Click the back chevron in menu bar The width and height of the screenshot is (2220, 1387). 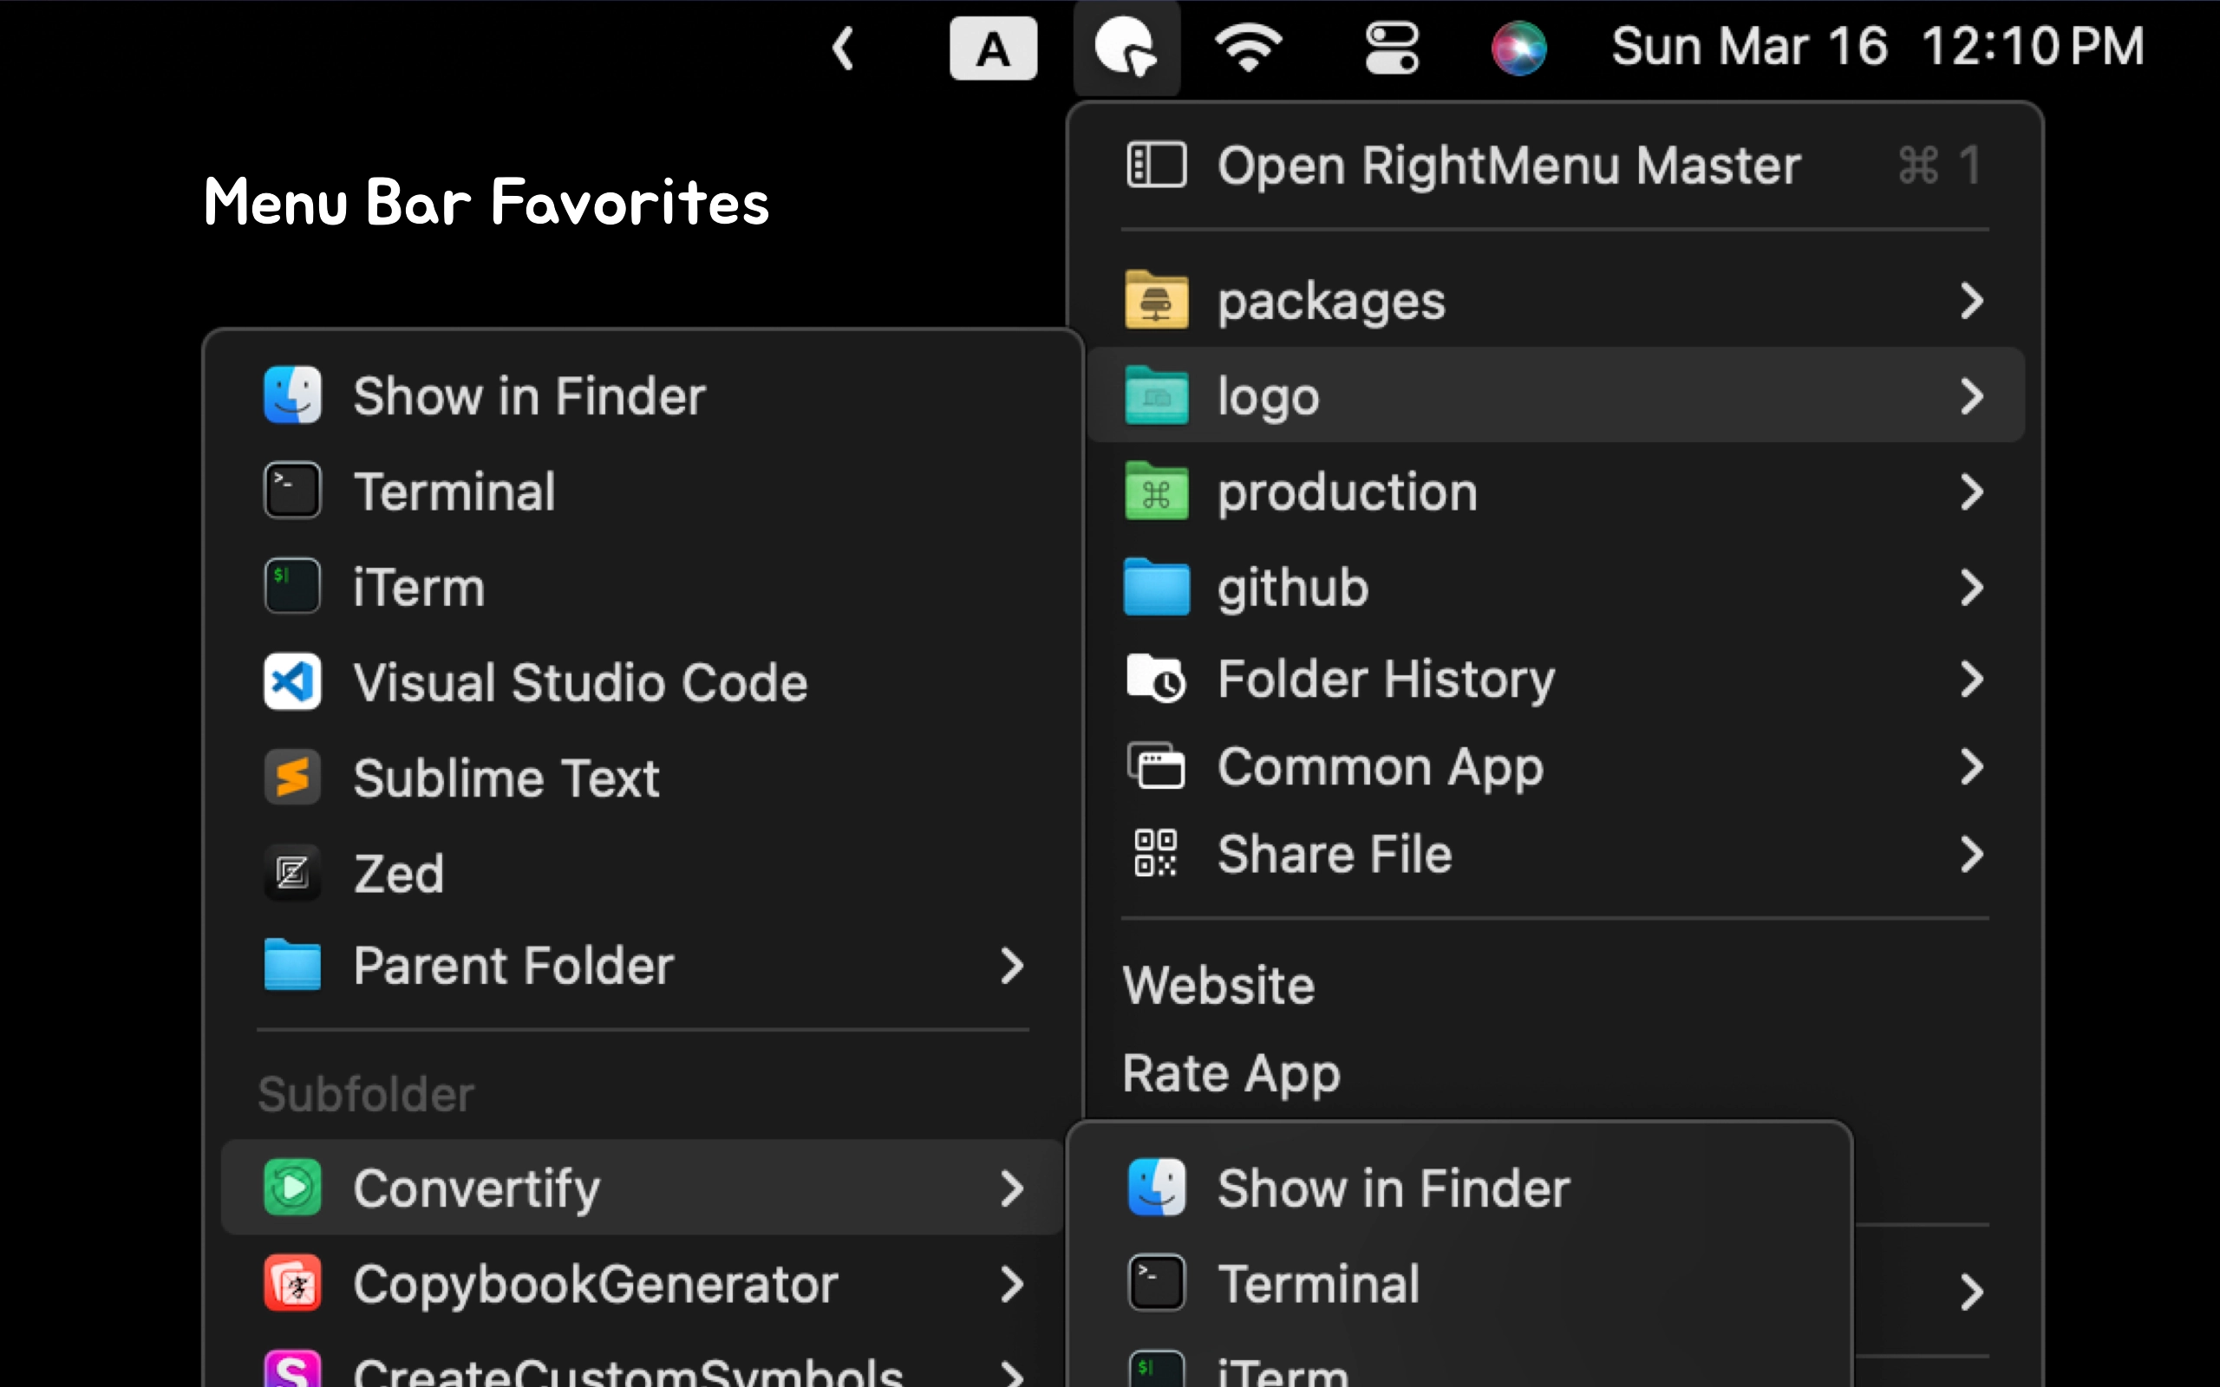pyautogui.click(x=843, y=48)
